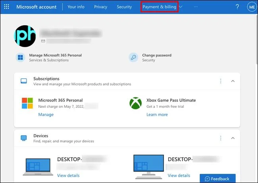Open the help question mark icon

pyautogui.click(x=237, y=7)
